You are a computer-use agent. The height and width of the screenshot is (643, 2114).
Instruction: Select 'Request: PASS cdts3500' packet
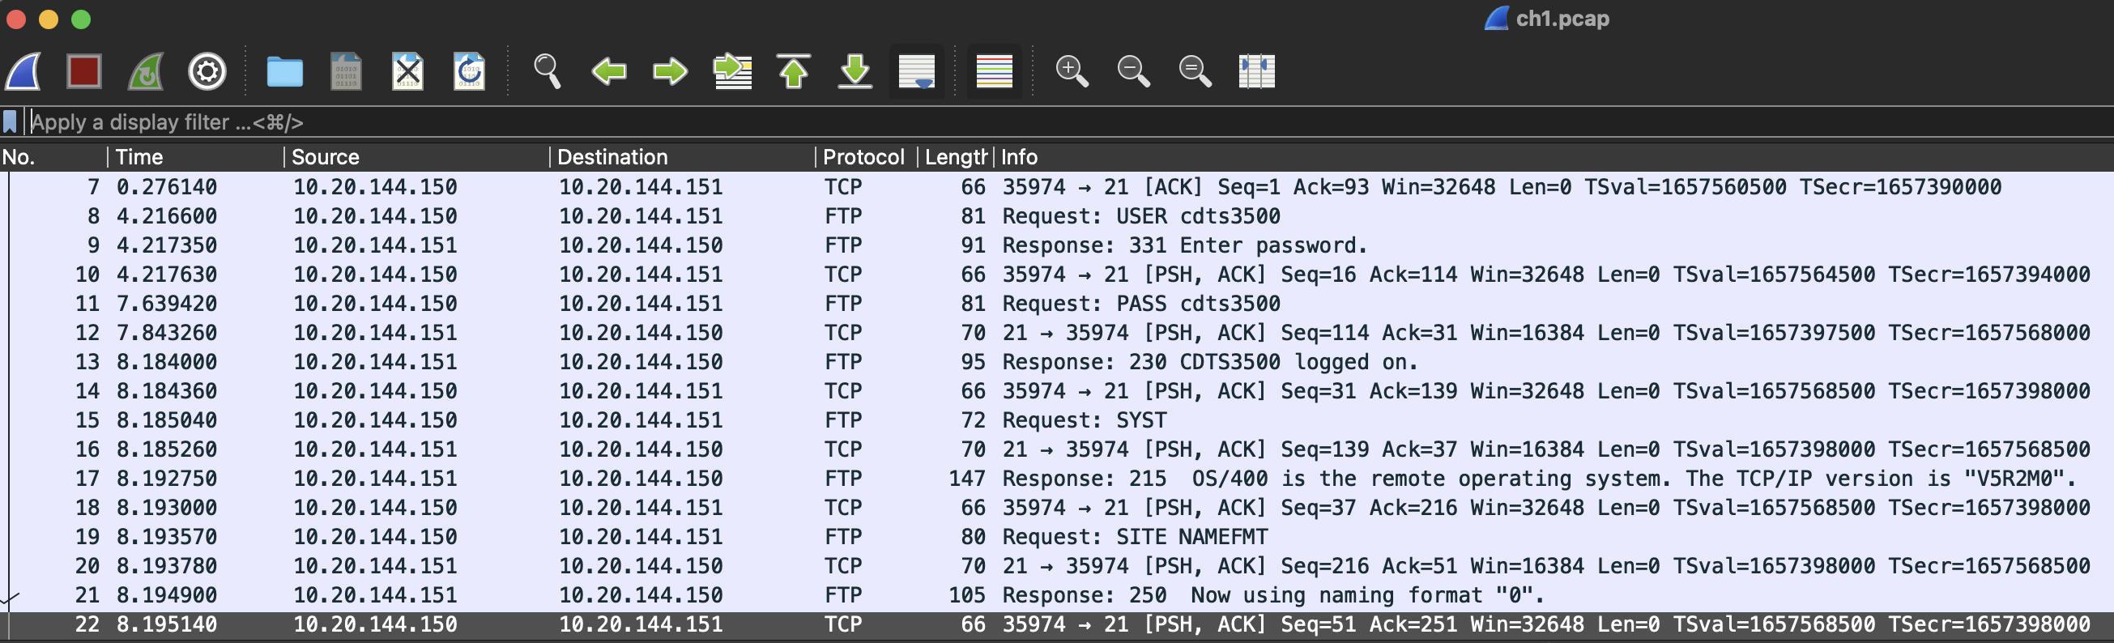1057,304
